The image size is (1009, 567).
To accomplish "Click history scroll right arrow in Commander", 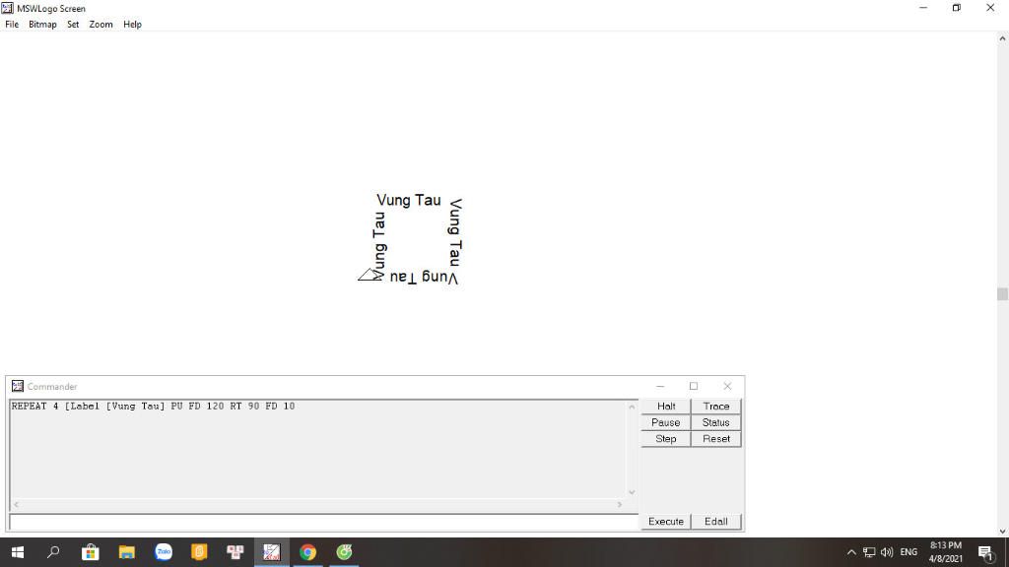I will [620, 505].
